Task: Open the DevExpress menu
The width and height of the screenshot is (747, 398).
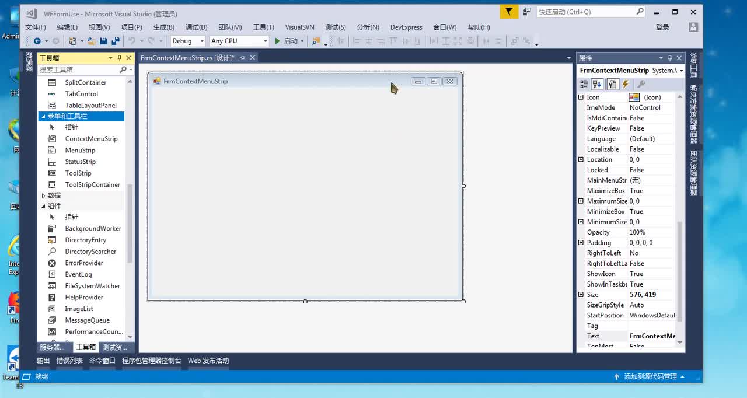Action: (x=406, y=27)
